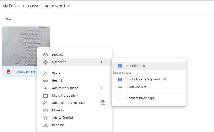This screenshot has height=132, width=214.
Task: Click the Share person-plus icon
Action: 45,74
